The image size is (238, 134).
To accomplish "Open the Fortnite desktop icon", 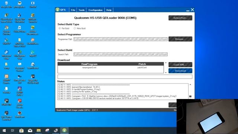I will (x=6, y=90).
